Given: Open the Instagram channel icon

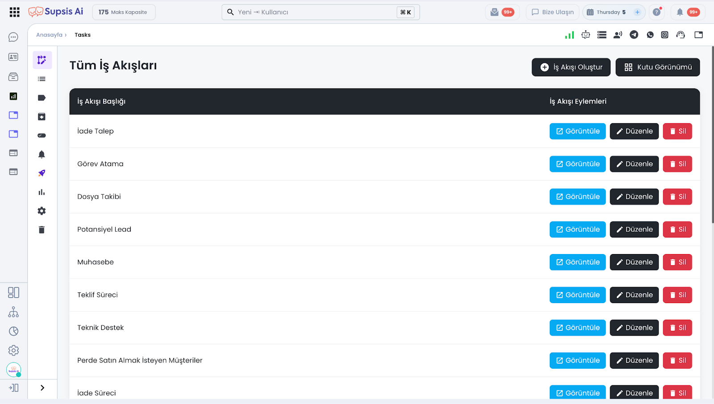Looking at the screenshot, I should (664, 35).
